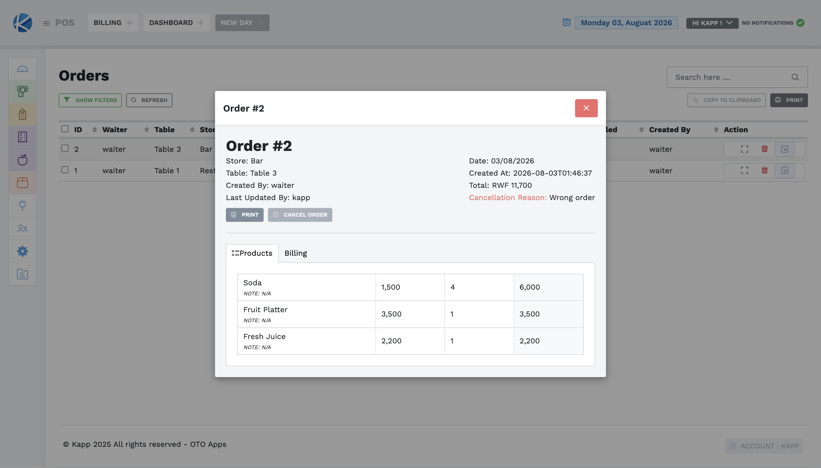Open the settings gear sidebar icon
This screenshot has height=468, width=821.
23,251
